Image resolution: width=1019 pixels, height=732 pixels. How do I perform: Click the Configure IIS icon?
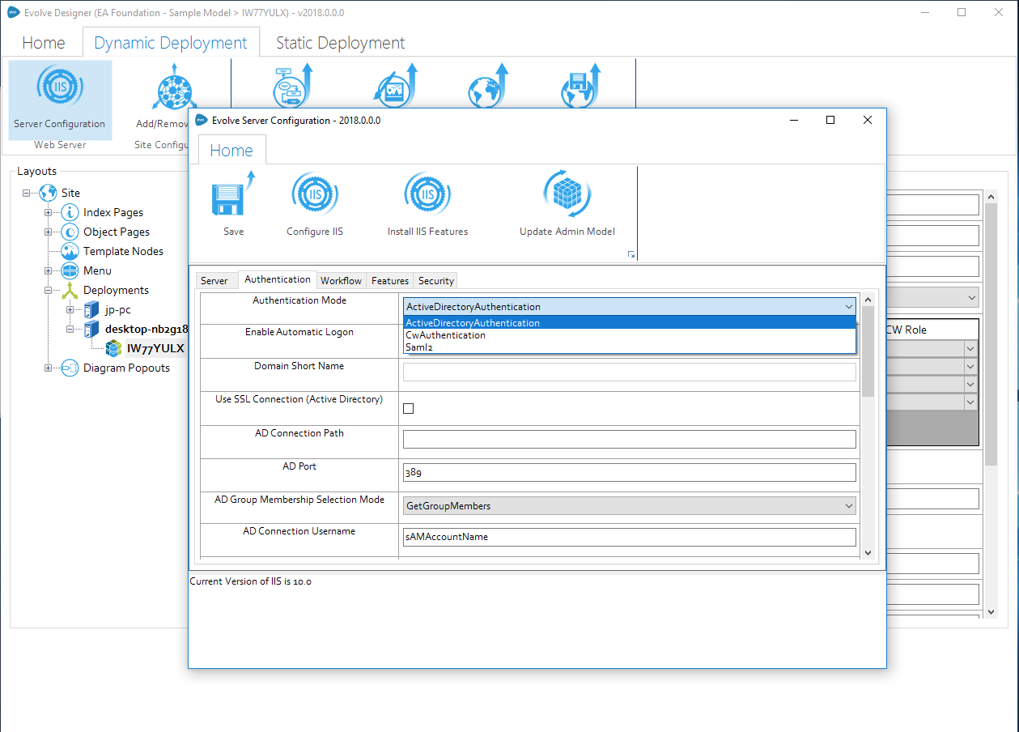click(314, 196)
